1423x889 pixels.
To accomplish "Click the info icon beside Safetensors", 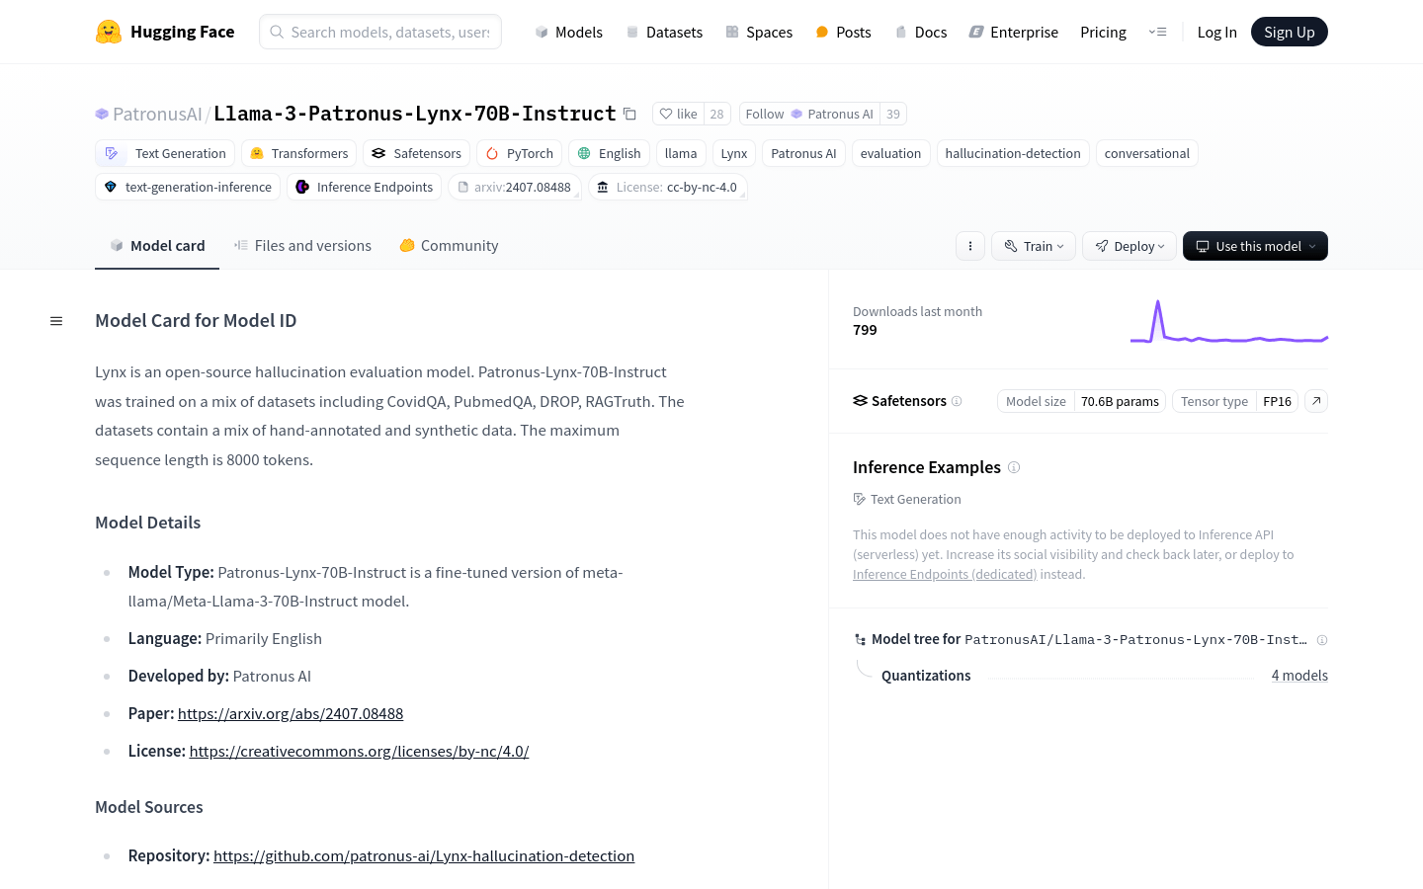I will 957,401.
